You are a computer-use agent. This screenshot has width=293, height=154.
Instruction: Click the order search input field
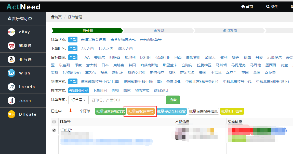pyautogui.click(x=127, y=100)
